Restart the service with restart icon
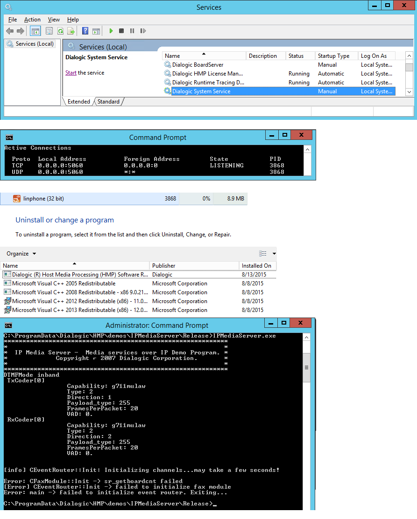This screenshot has height=519, width=417. point(143,31)
